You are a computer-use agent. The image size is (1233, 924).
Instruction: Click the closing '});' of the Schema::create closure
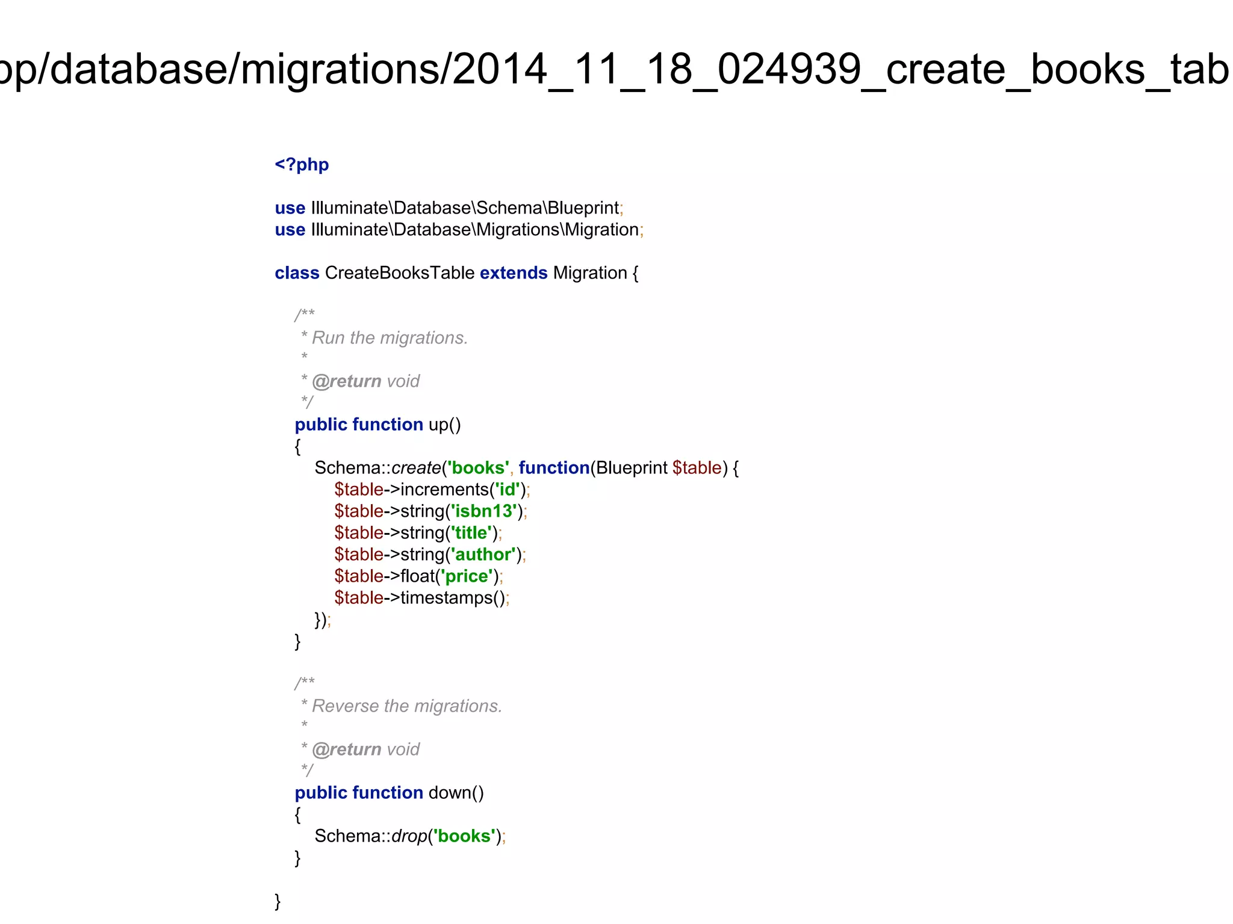pyautogui.click(x=323, y=620)
